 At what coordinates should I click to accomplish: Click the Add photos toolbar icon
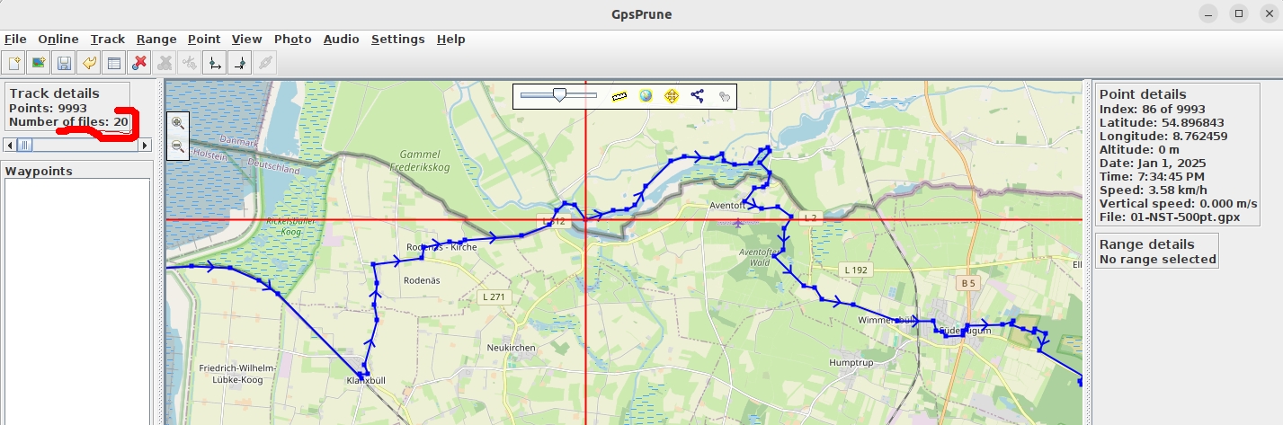tap(39, 62)
